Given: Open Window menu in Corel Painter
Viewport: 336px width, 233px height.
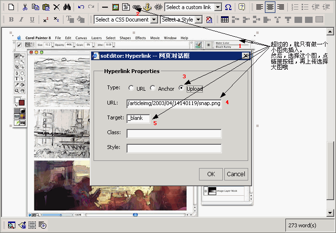Looking at the screenshot, I should [x=170, y=38].
